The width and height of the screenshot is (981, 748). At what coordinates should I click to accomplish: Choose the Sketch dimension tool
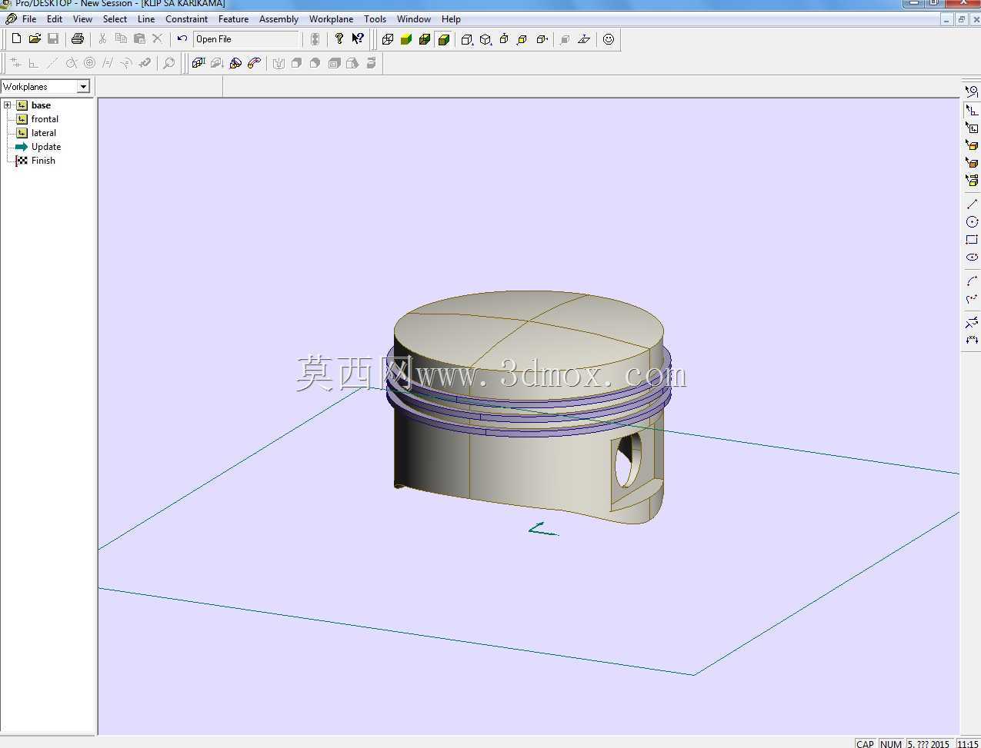[972, 340]
